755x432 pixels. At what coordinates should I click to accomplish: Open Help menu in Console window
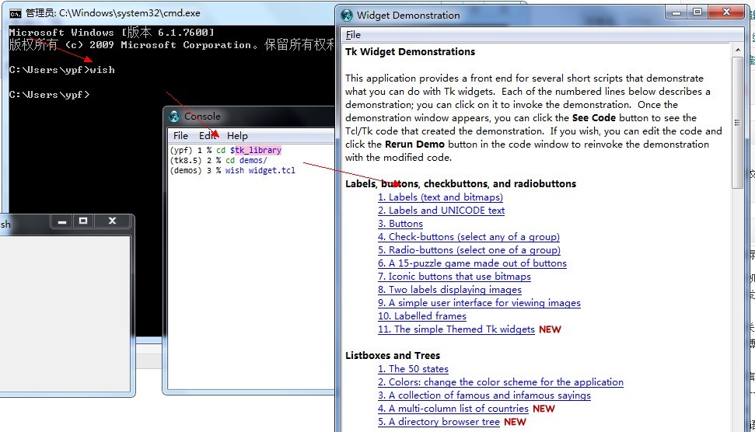pos(237,136)
